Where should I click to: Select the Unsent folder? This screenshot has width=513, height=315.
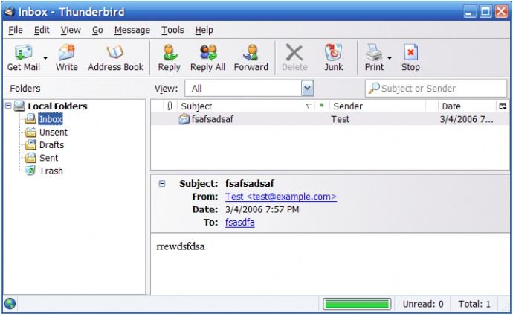[53, 132]
